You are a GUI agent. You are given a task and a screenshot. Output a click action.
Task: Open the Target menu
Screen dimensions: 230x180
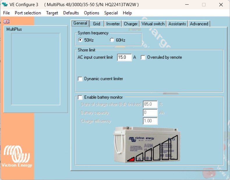point(52,13)
